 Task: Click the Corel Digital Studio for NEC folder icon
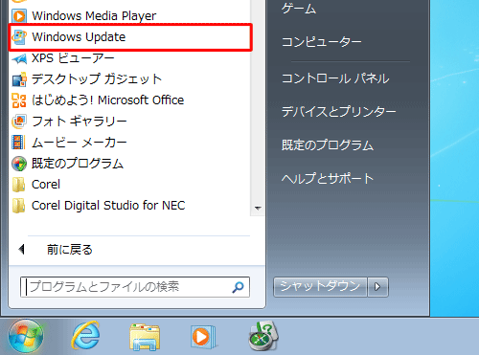(18, 206)
